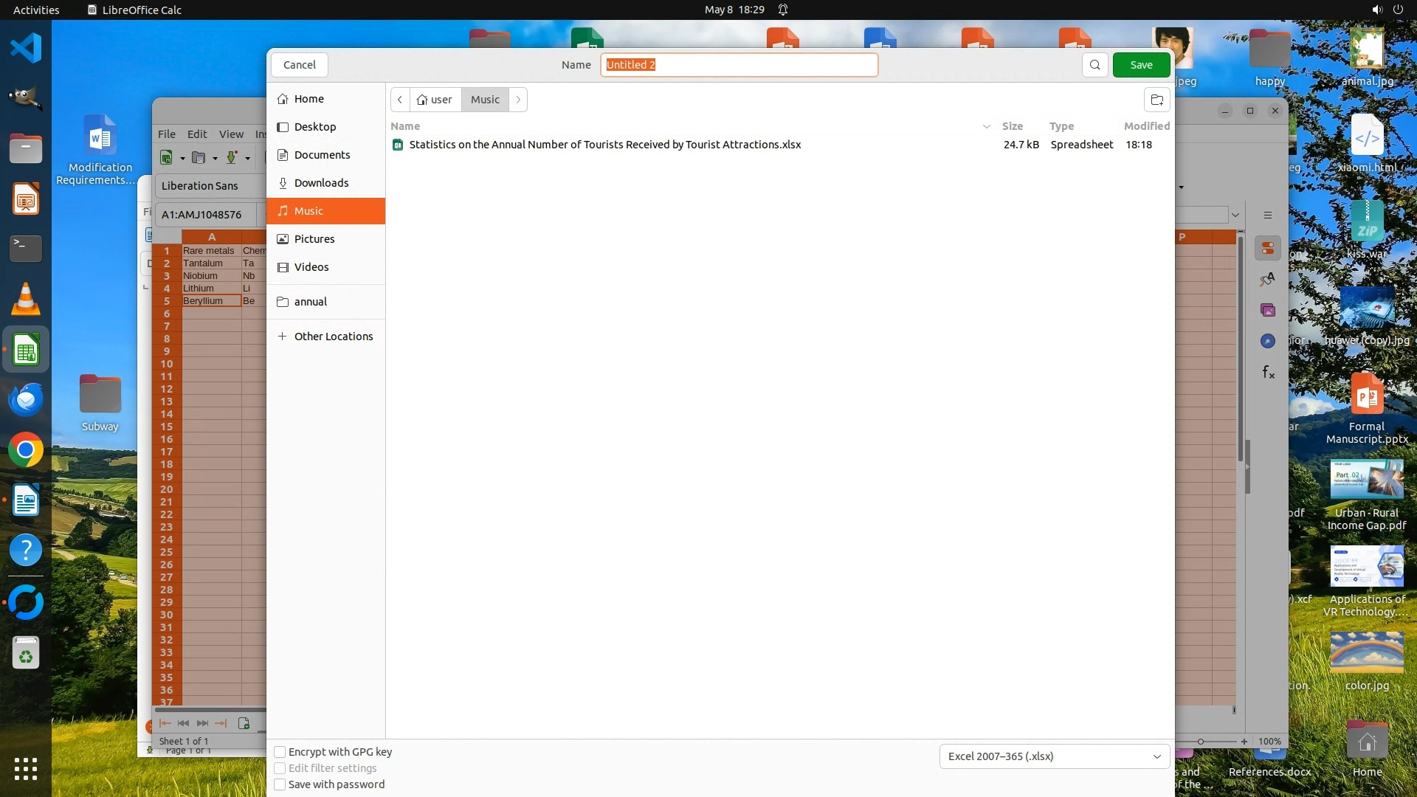Enable Encrypt with GPG key
Screen dimensions: 1417x797
(x=280, y=752)
